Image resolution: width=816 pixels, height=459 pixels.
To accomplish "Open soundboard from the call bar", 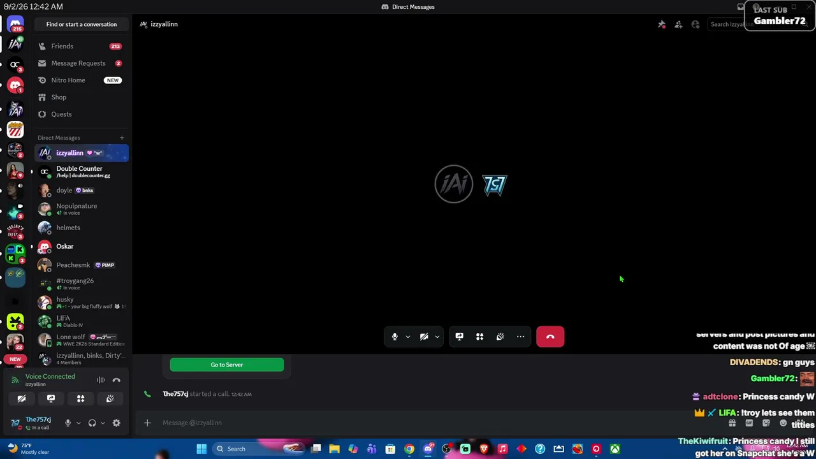I will [500, 337].
